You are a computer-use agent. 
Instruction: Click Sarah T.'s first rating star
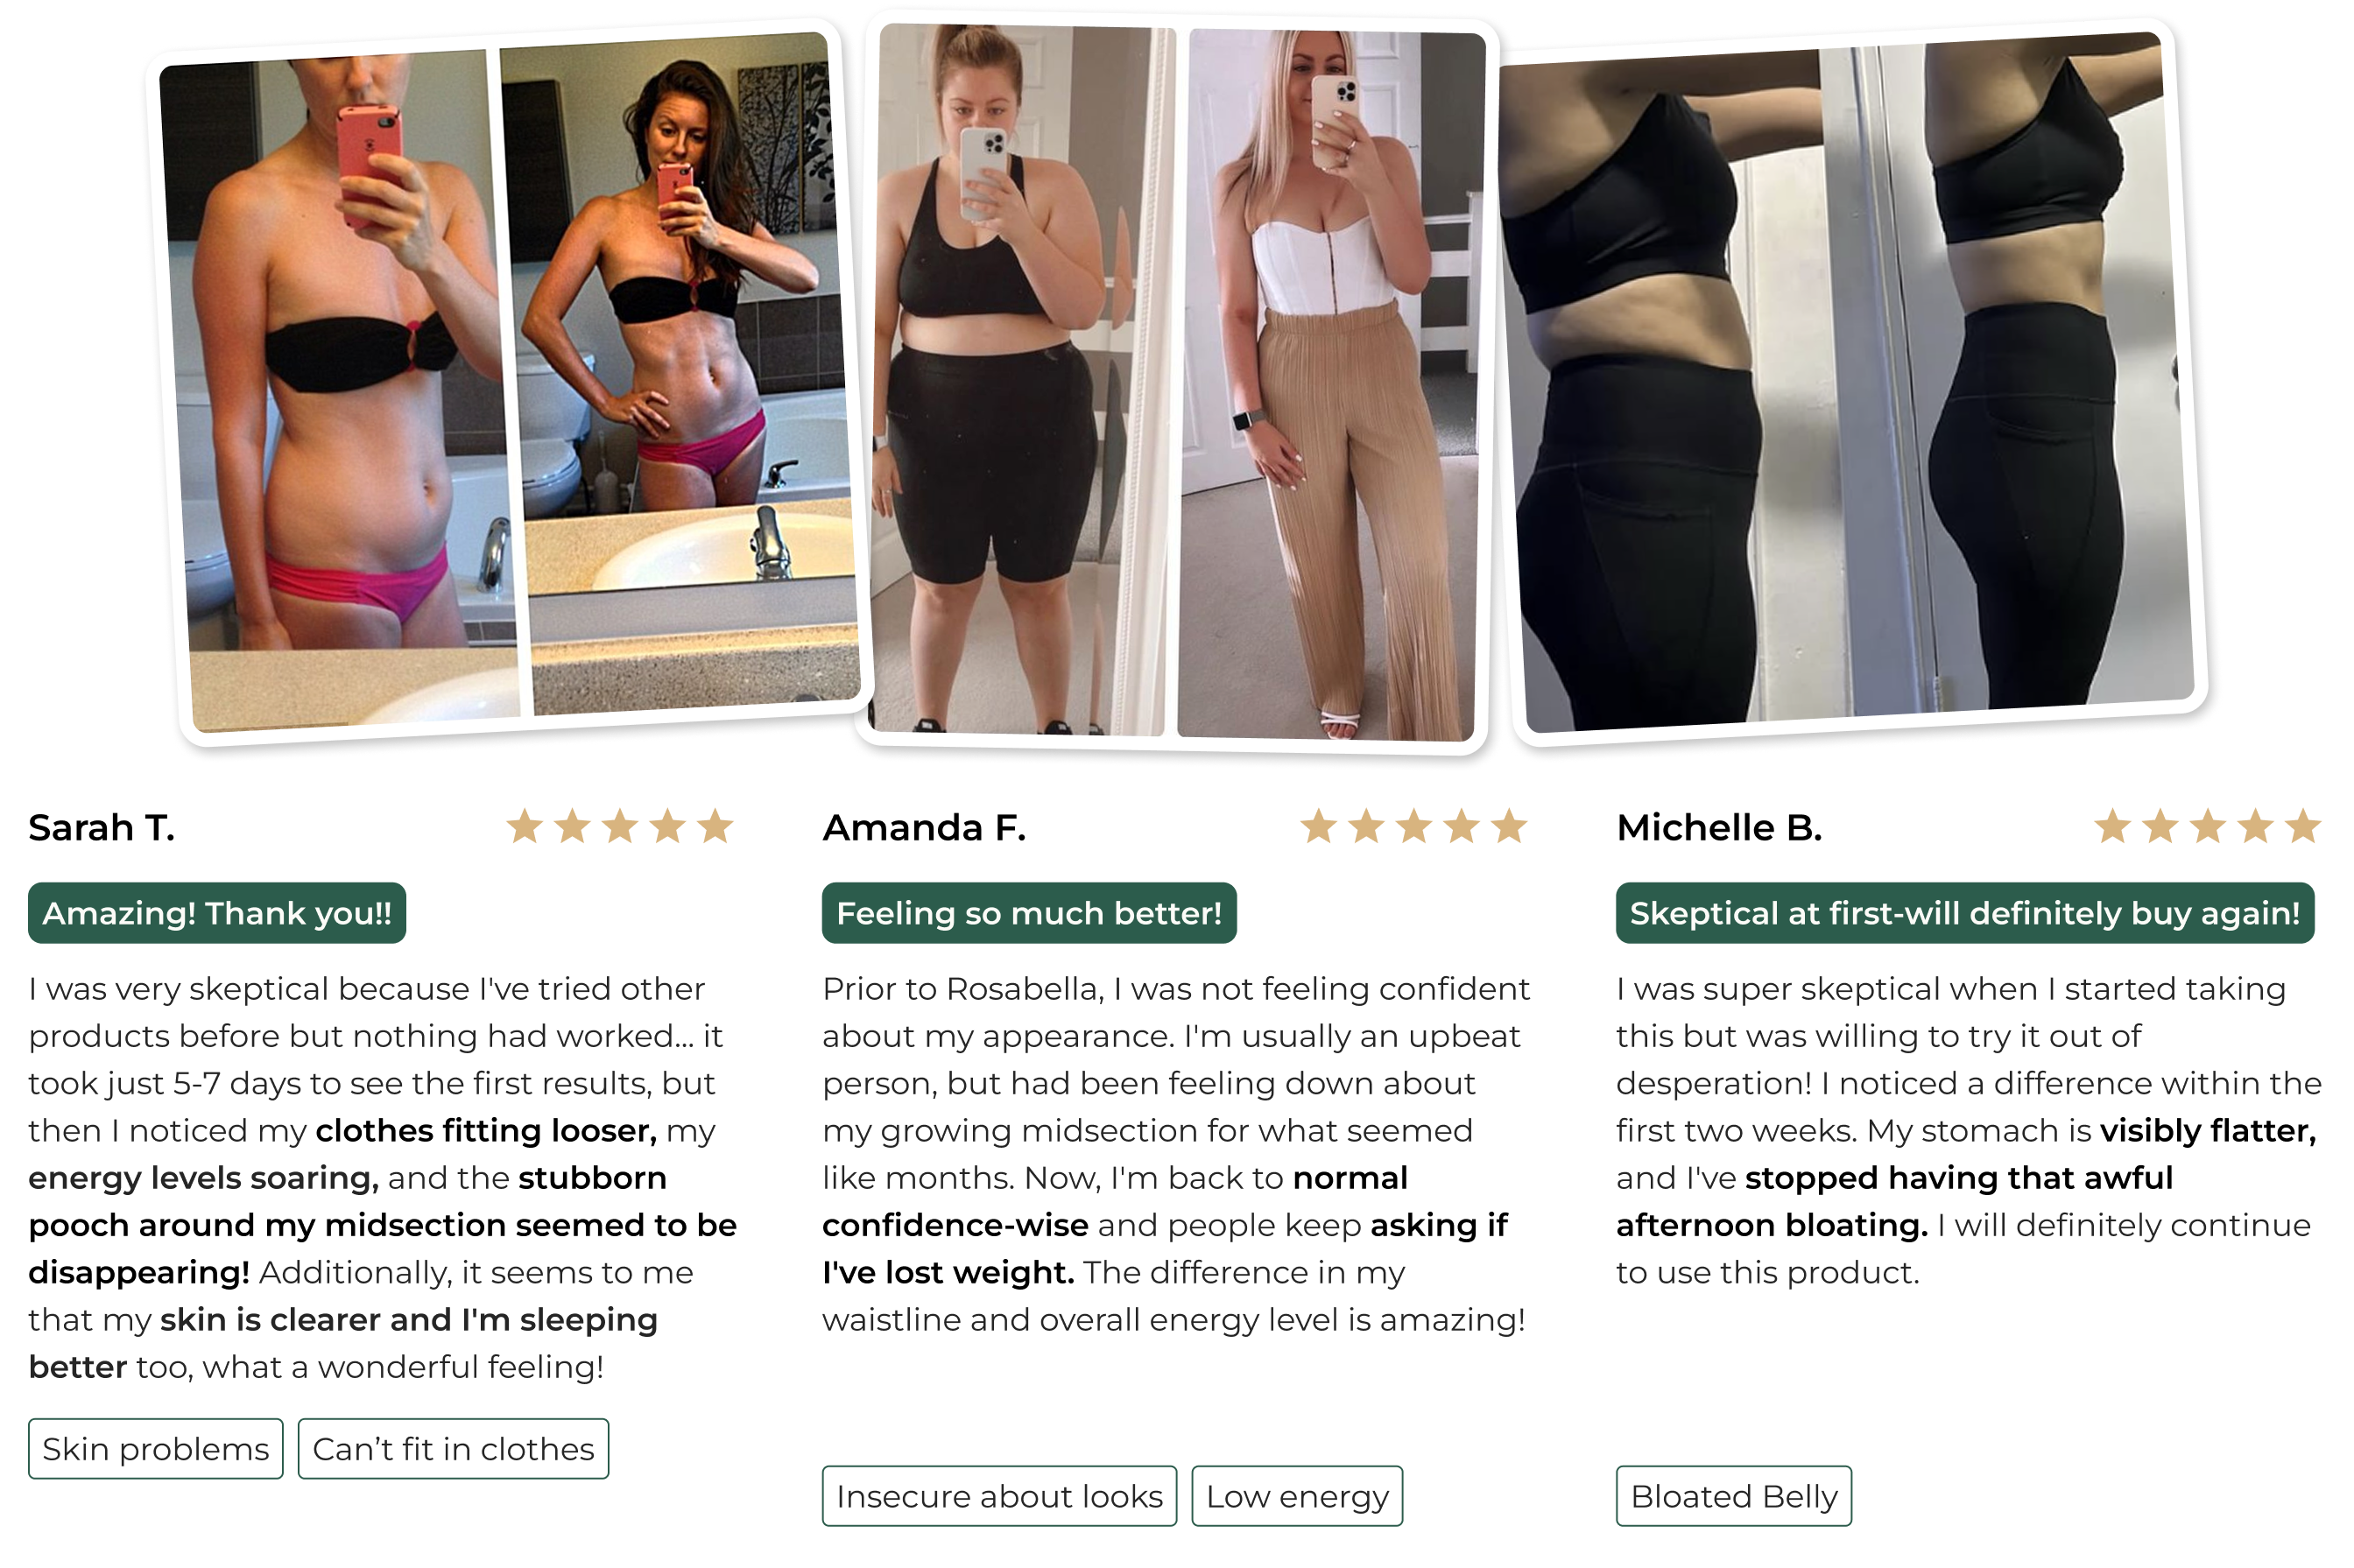[x=524, y=827]
